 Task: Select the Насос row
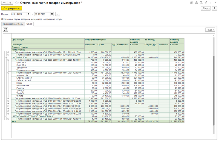click(98, 83)
